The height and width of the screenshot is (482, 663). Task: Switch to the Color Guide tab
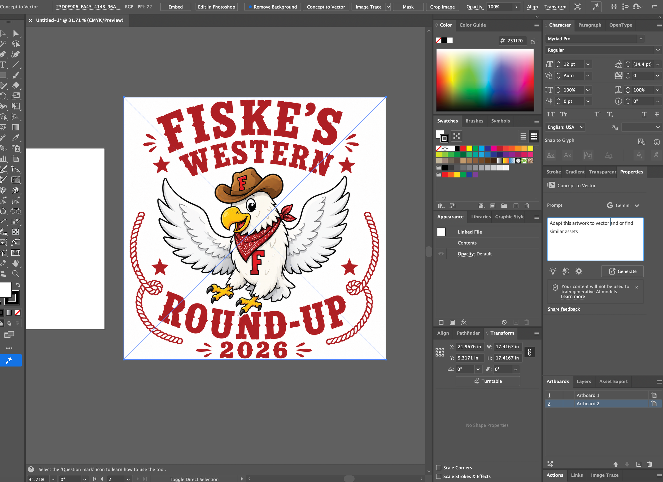coord(472,25)
